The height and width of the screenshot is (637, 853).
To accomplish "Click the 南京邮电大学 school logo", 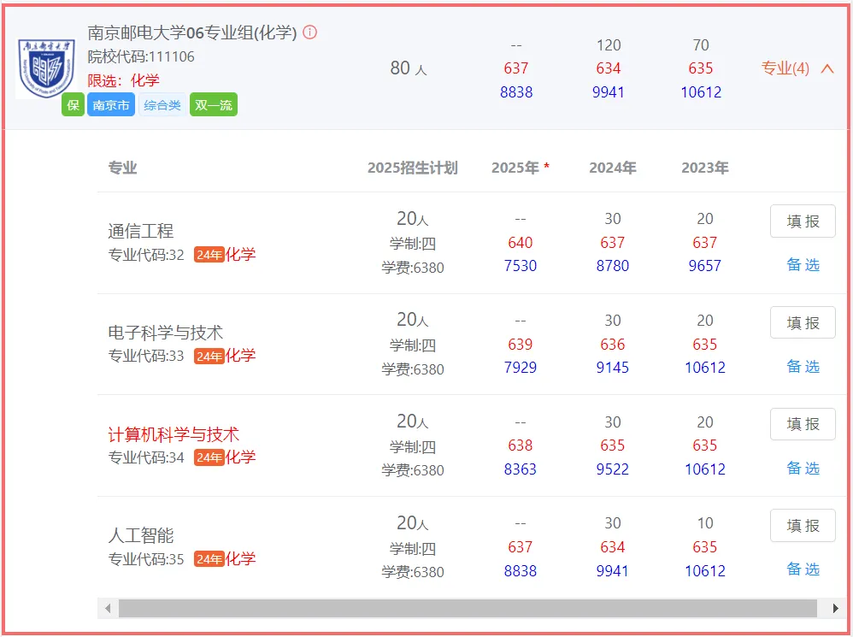I will pos(46,68).
